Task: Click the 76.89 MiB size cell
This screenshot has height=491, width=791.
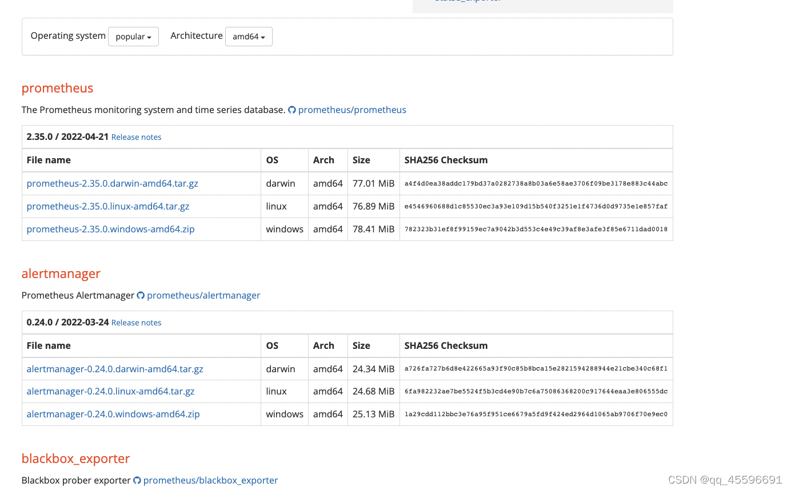Action: [374, 206]
